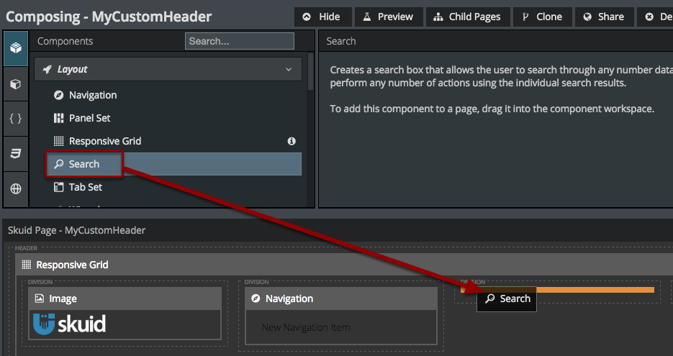This screenshot has width=673, height=356.
Task: Collapse the Layout section chevron
Action: [289, 70]
